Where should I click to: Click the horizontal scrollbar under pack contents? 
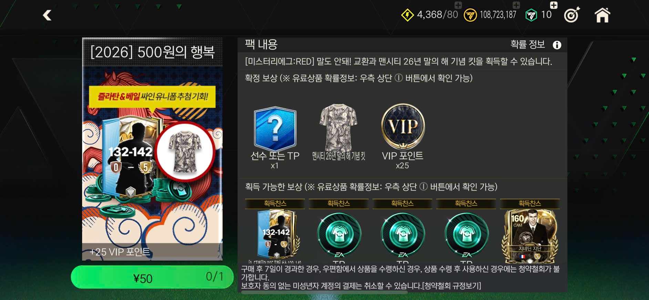[324, 292]
